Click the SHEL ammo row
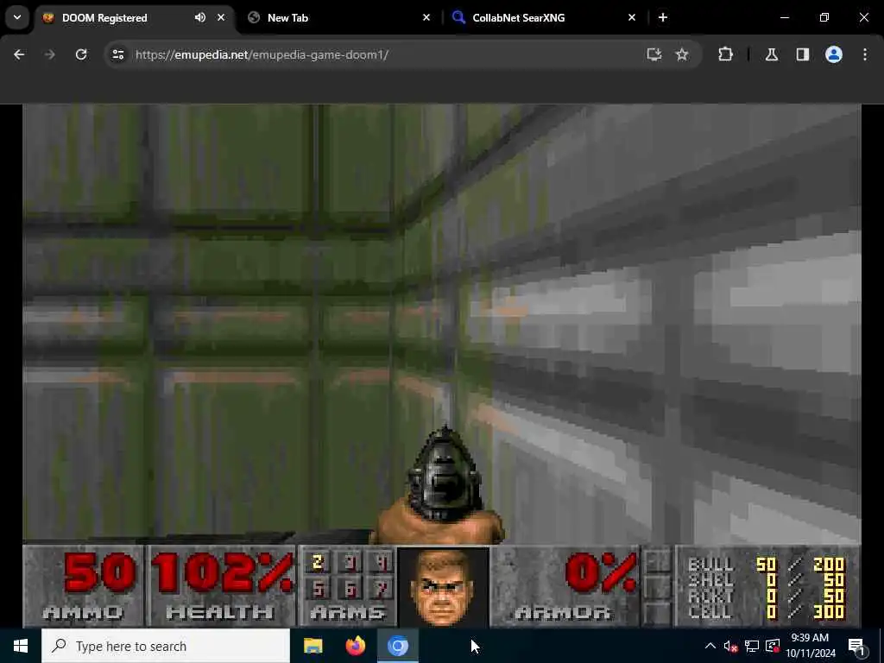Screen dimensions: 884x663 [x=767, y=580]
